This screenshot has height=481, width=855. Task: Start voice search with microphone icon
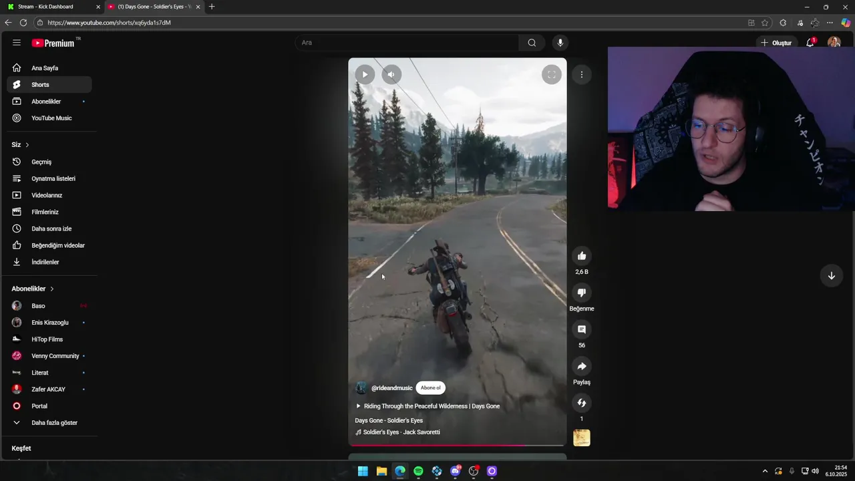[x=560, y=43]
